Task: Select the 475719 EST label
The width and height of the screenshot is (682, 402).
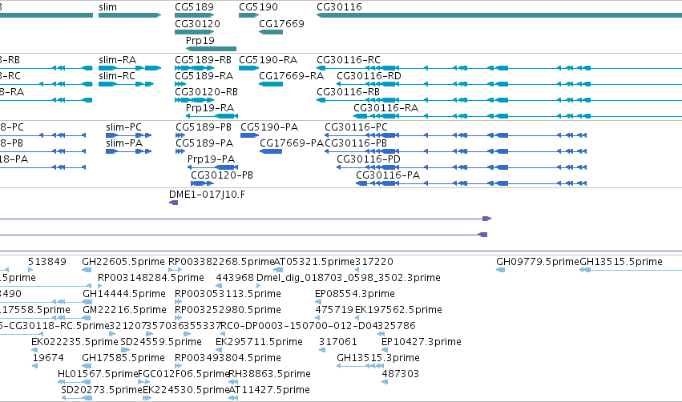Action: [x=334, y=310]
